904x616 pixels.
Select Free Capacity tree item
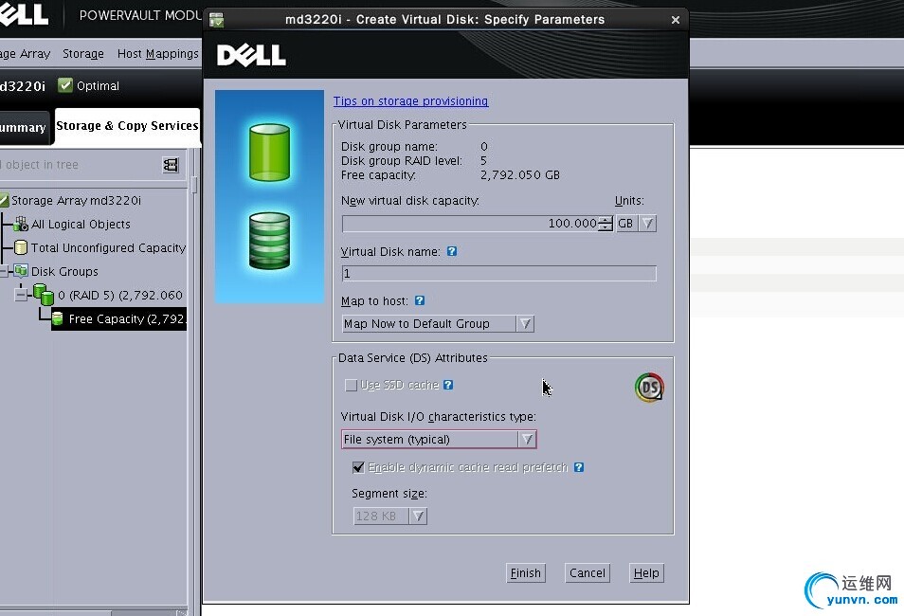pyautogui.click(x=126, y=319)
